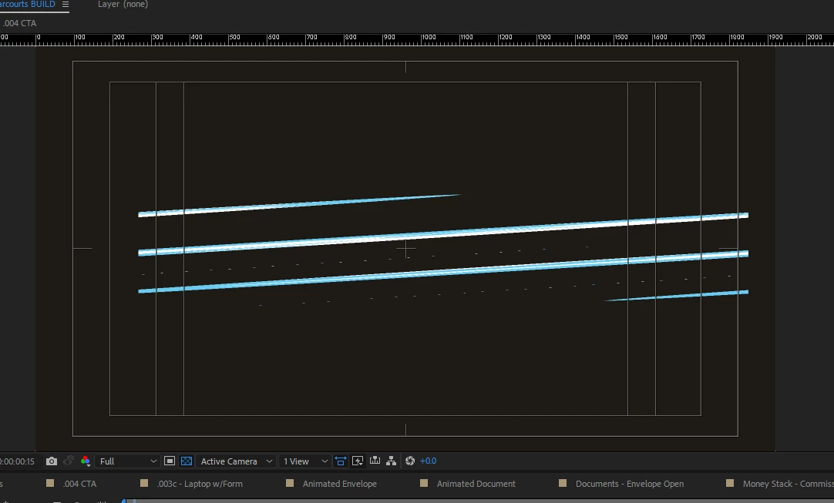The height and width of the screenshot is (503, 834).
Task: Click the center crosshair in the viewer
Action: (x=406, y=248)
